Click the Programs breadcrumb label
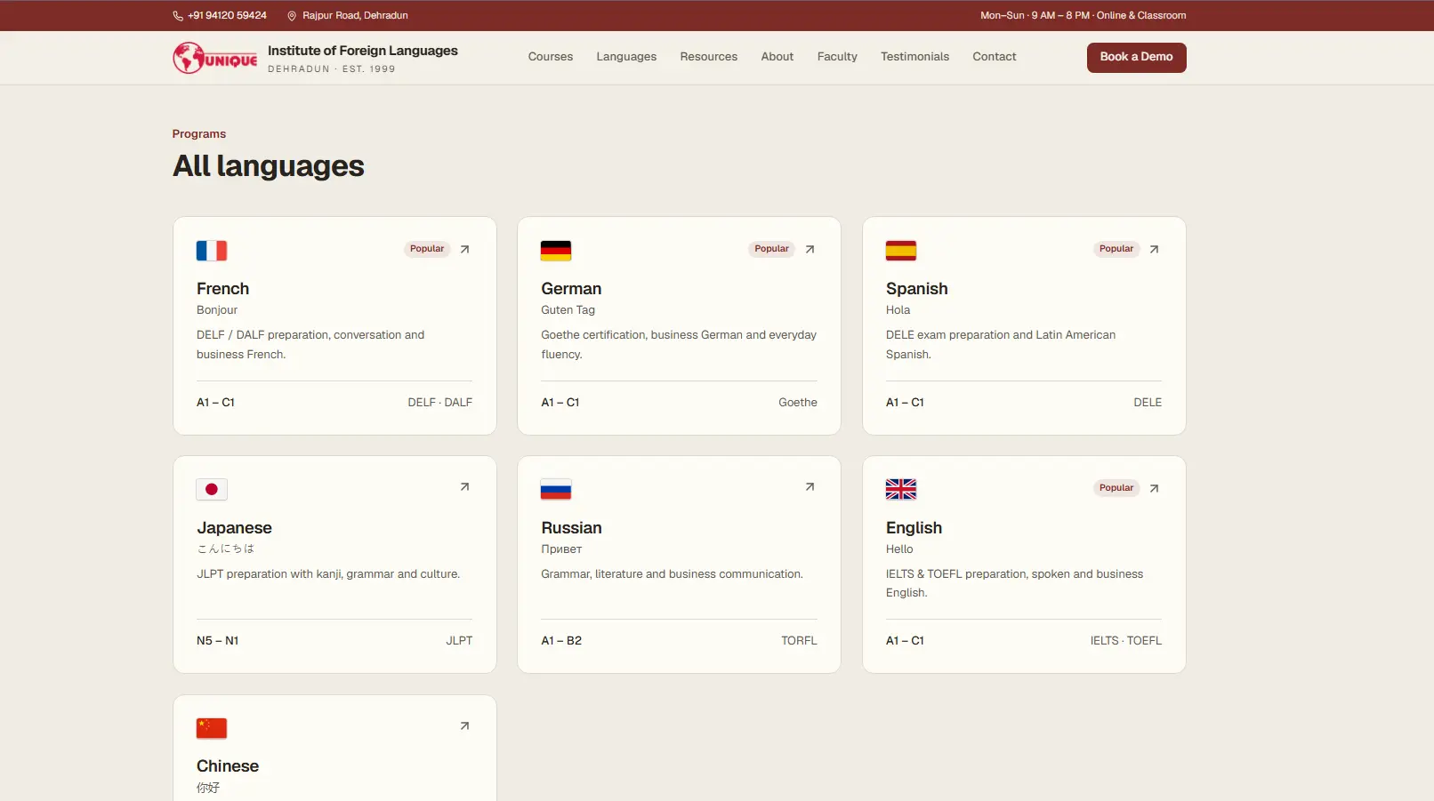 click(x=199, y=134)
